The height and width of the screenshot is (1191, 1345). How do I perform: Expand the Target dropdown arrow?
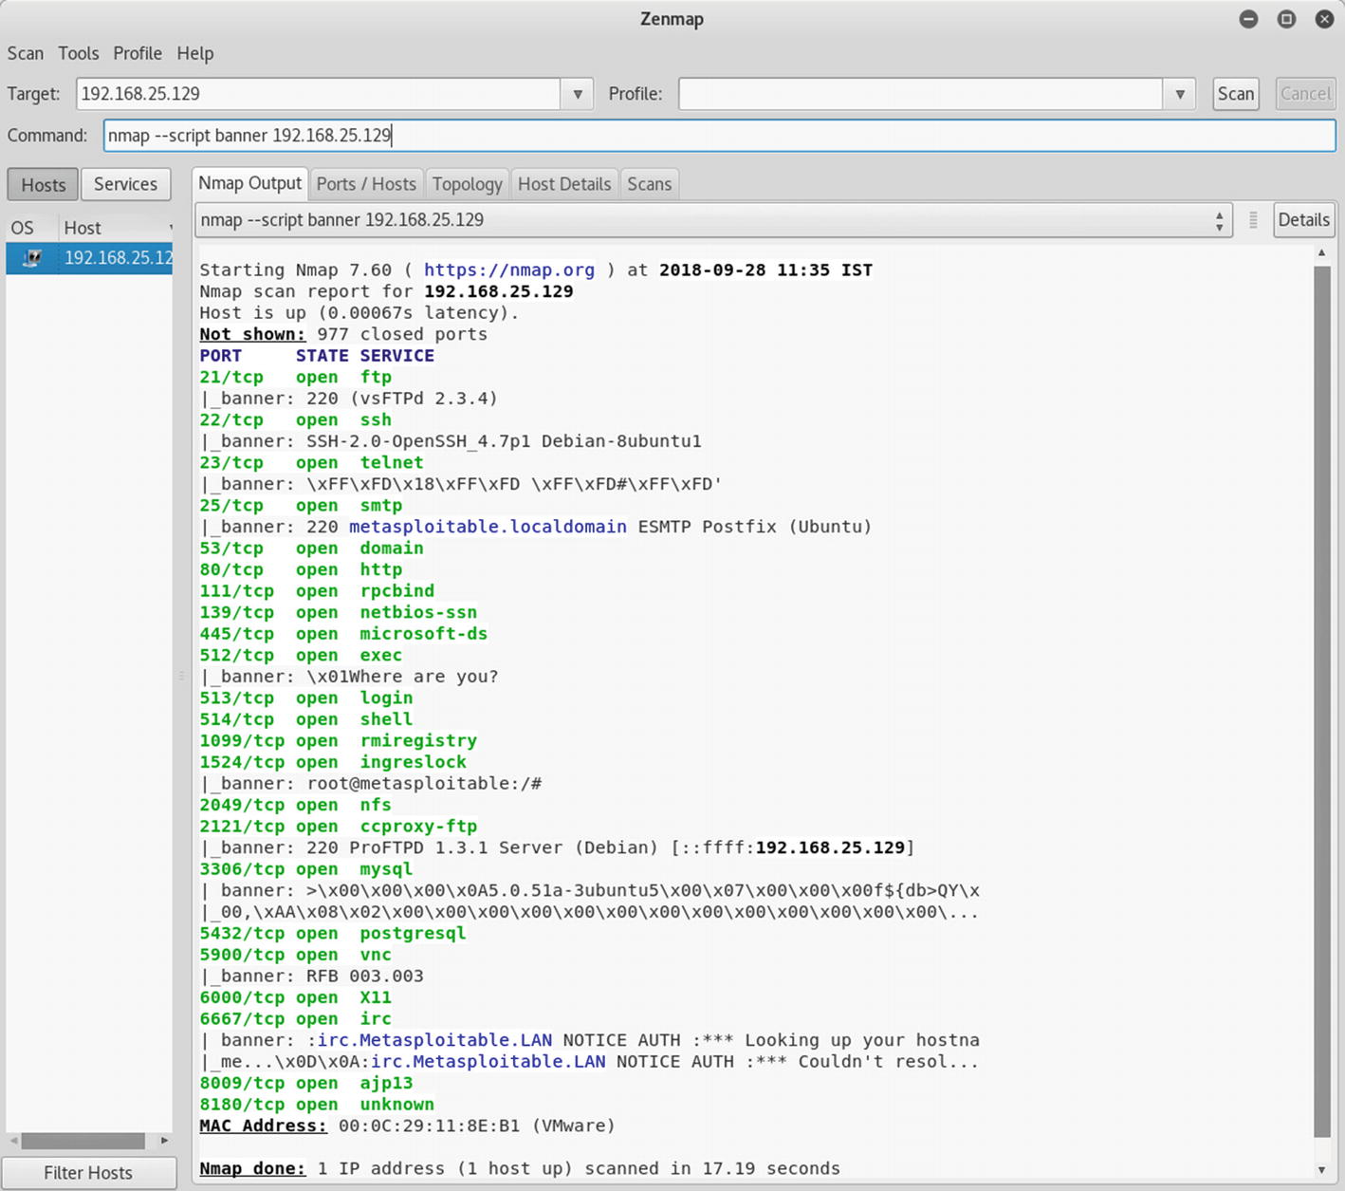[577, 94]
